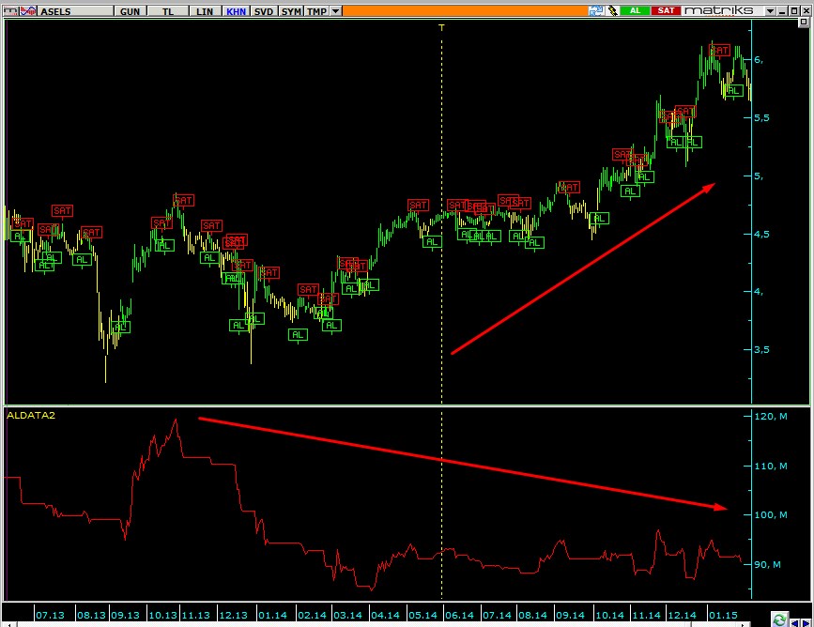Viewport: 814px width, 627px height.
Task: Click the green refresh icon at bottom right
Action: point(779,619)
